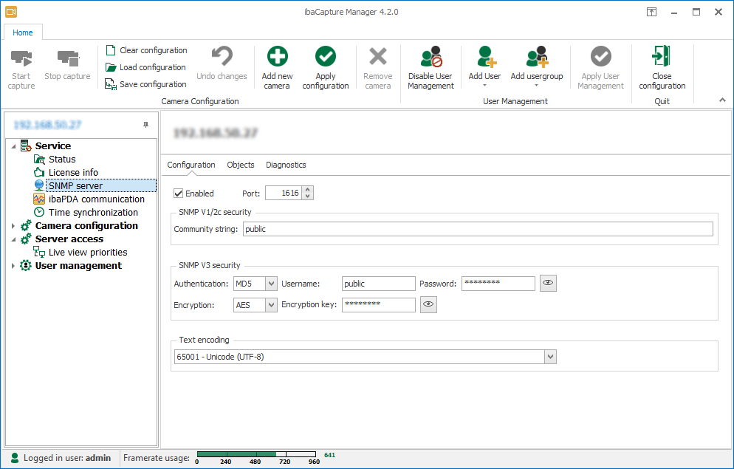Reveal the SNMP V3 password with the eye icon
The width and height of the screenshot is (734, 469).
(548, 283)
